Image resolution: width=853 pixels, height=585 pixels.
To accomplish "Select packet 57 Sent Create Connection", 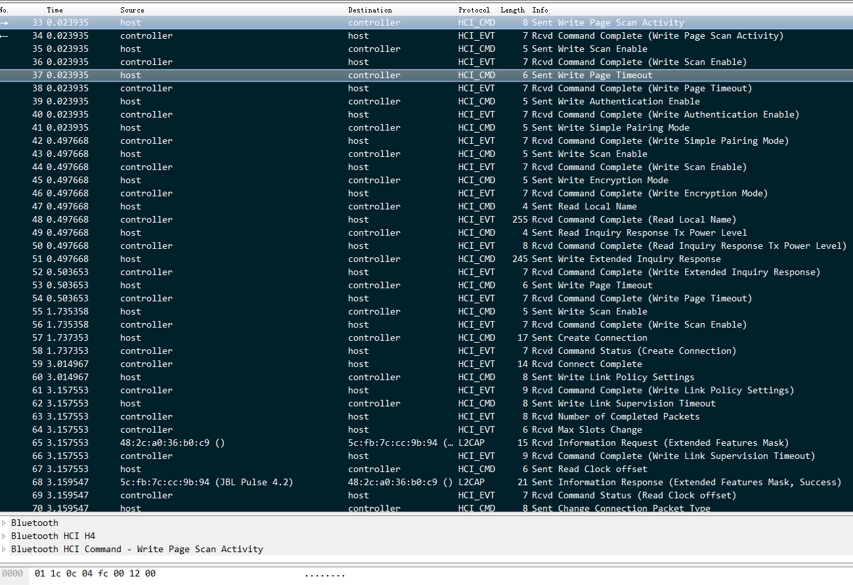I will [426, 338].
